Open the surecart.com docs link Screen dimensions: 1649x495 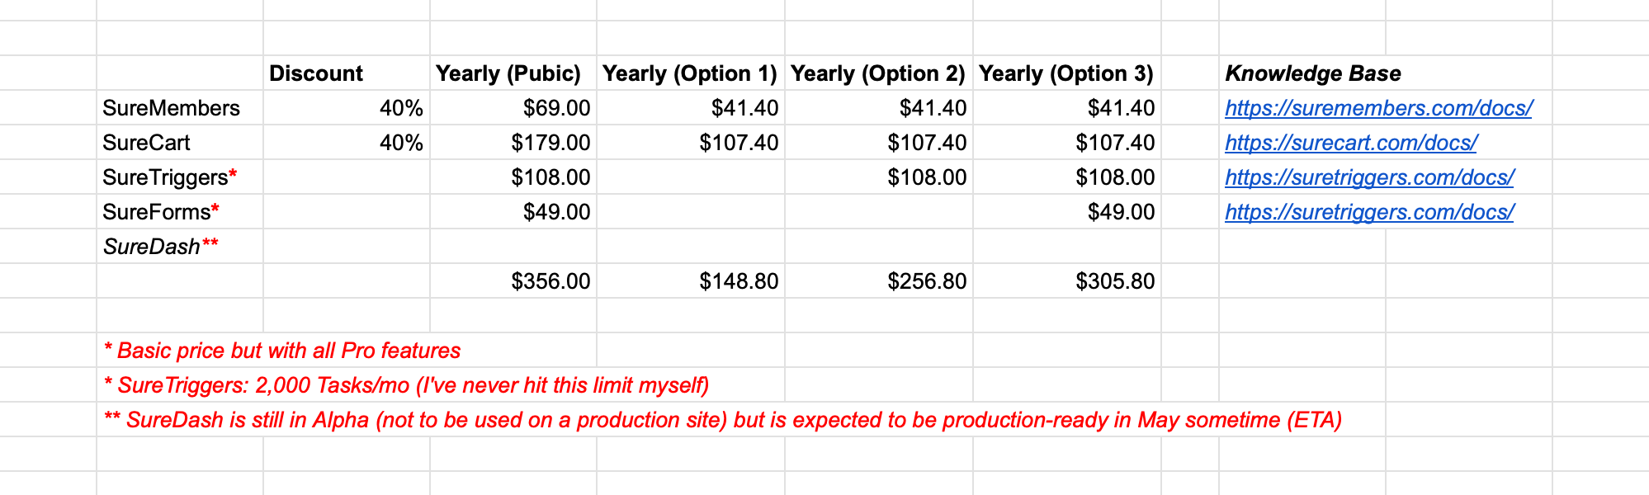tap(1350, 143)
